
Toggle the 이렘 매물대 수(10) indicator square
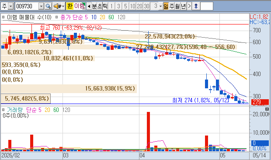click(3, 17)
